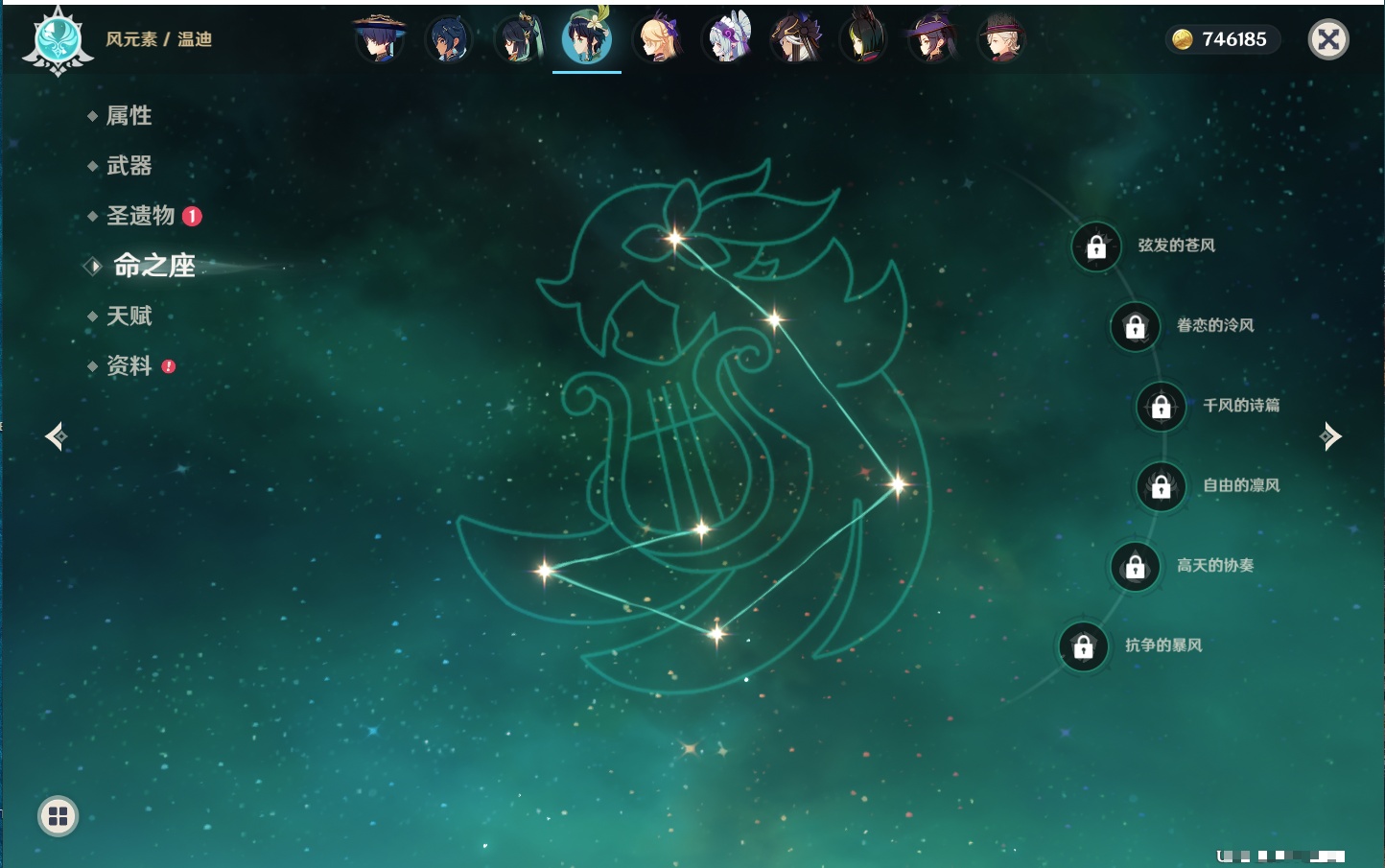Viewport: 1385px width, 868px height.
Task: Click the 高天的协奏 label
Action: point(1215,565)
